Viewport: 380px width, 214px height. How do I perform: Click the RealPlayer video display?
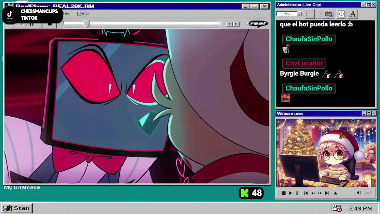(137, 106)
